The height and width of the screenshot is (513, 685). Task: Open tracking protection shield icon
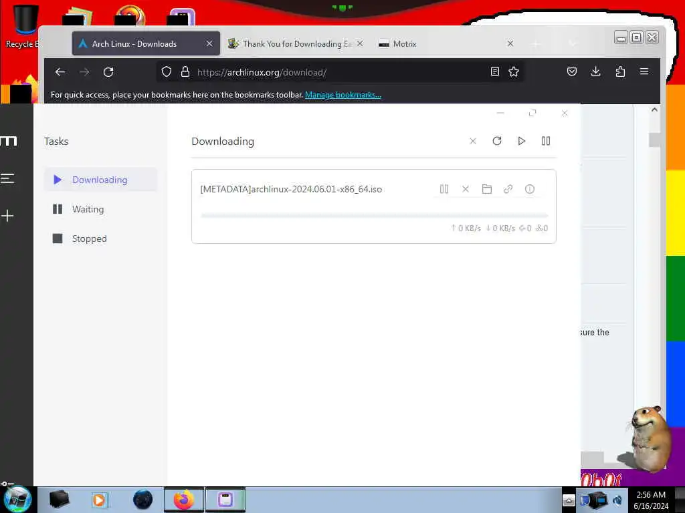tap(167, 71)
